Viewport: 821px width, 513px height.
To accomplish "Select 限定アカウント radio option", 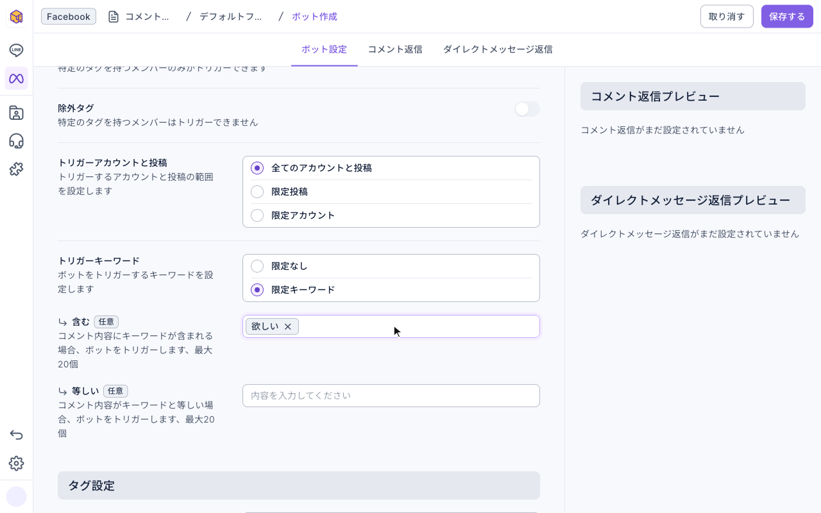I will click(257, 215).
